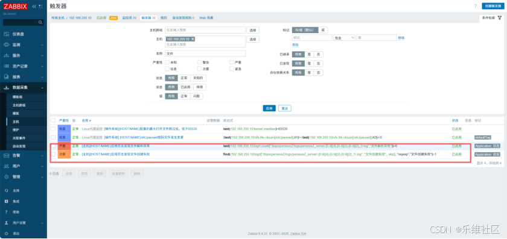Open the 包含 tag operator dropdown
Screen dimensions: 507x239
pyautogui.click(x=344, y=38)
